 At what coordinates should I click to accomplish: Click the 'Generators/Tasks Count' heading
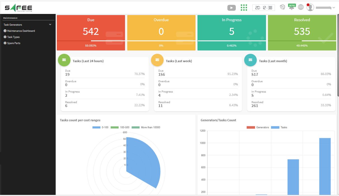(x=218, y=120)
